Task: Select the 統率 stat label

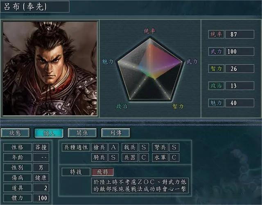Action: 216,34
